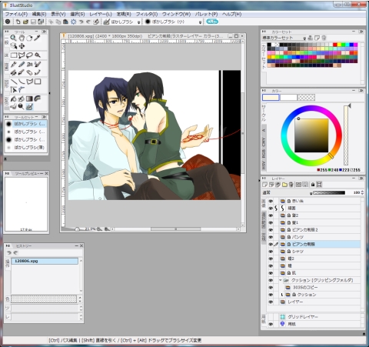Switch to the HSV color tab
This screenshot has width=369, height=347.
[x=264, y=165]
